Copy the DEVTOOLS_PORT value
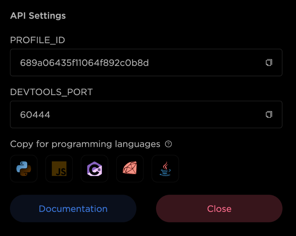296x236 pixels. point(269,114)
